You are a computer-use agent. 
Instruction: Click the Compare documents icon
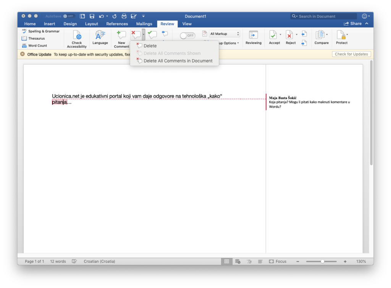pyautogui.click(x=320, y=35)
